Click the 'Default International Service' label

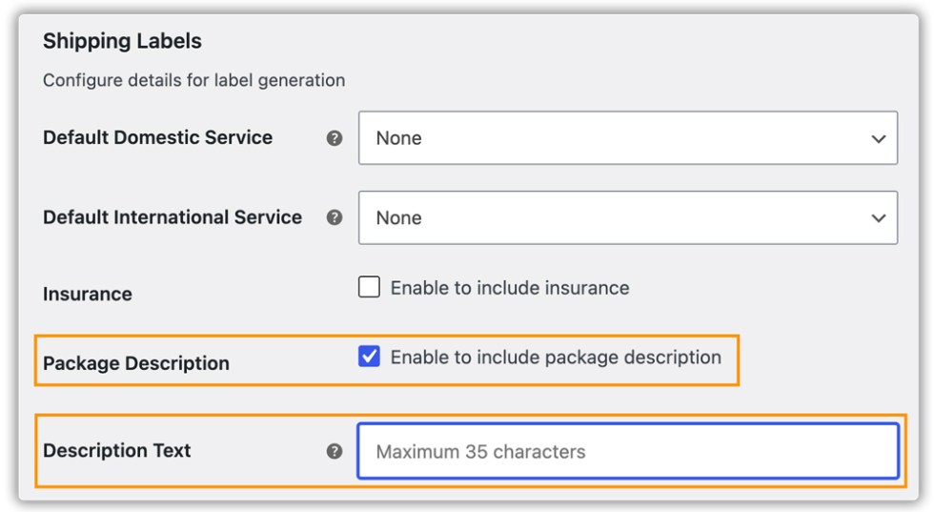(173, 217)
